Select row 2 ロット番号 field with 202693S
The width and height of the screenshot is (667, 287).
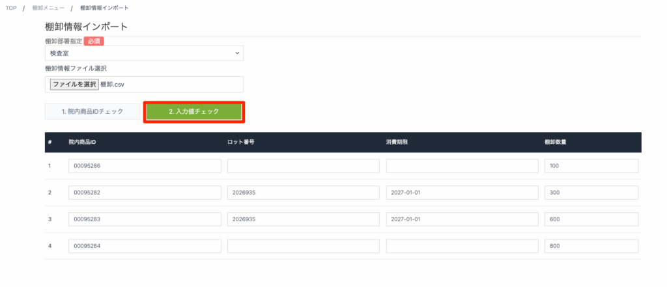[x=303, y=193]
